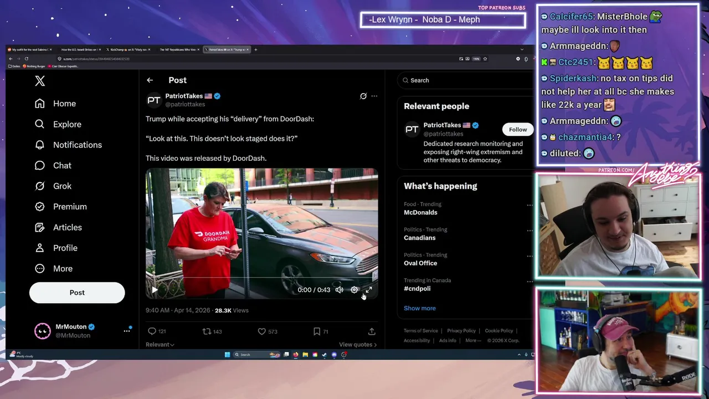Repost using the retweet icon
This screenshot has width=709, height=399.
tap(207, 331)
